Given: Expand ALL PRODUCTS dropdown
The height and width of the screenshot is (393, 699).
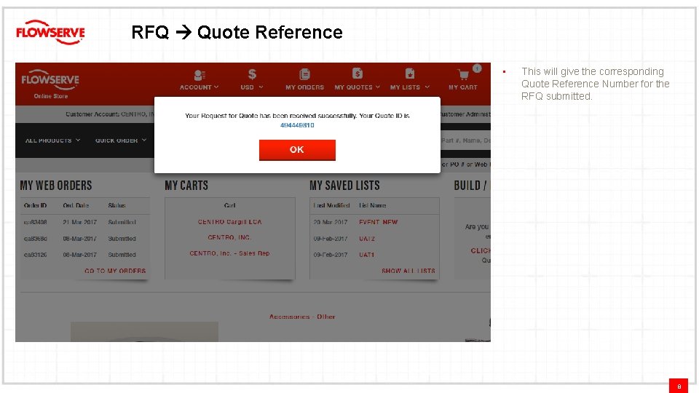Looking at the screenshot, I should coord(52,140).
